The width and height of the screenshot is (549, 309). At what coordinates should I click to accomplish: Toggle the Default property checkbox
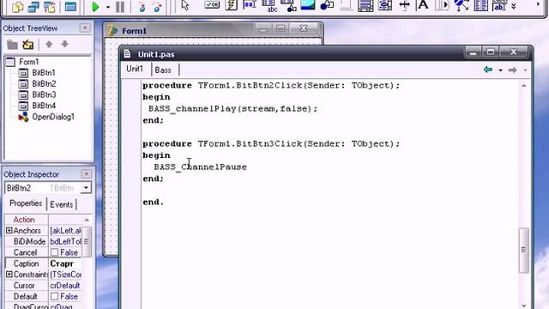[54, 296]
